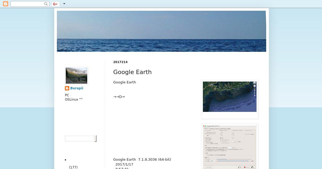
Task: Enlarge the Google Earth options dialog image
Action: pos(230,147)
